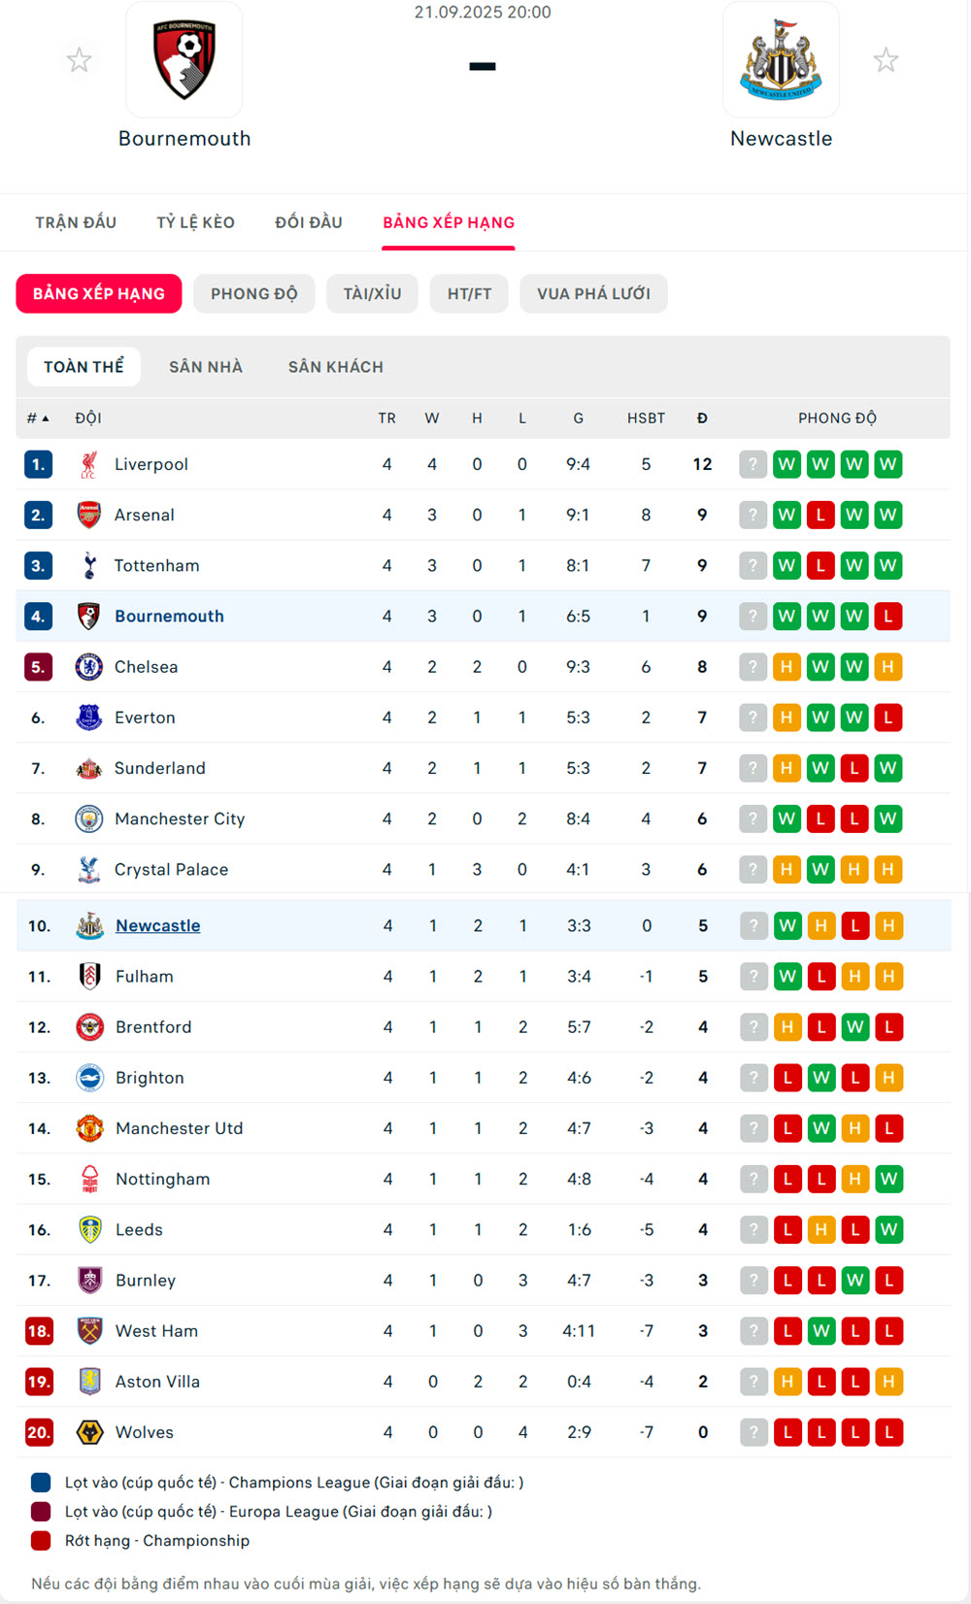Switch standings filter to SÂN NHÀ
This screenshot has height=1604, width=971.
coord(205,366)
